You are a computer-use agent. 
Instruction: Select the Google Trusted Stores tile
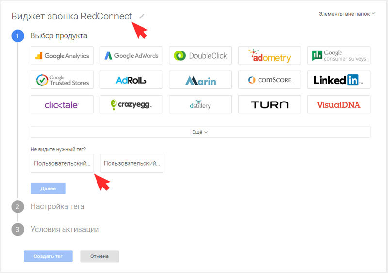tap(62, 80)
